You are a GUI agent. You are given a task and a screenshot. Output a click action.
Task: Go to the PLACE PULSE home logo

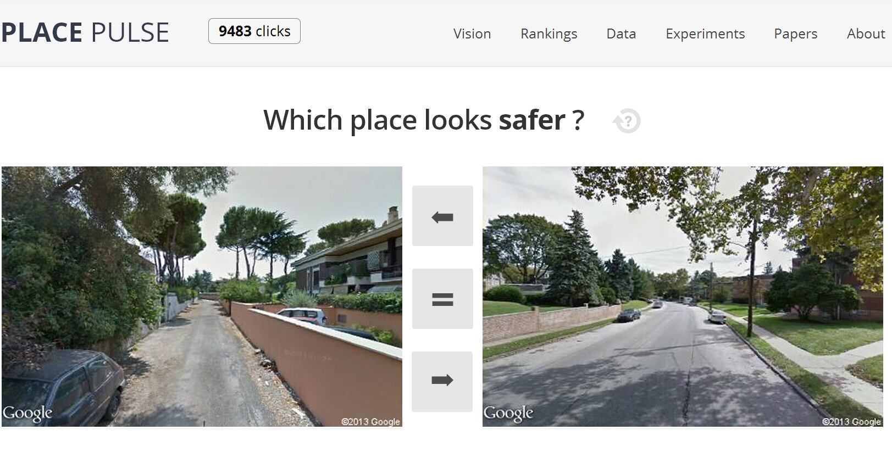[x=85, y=32]
